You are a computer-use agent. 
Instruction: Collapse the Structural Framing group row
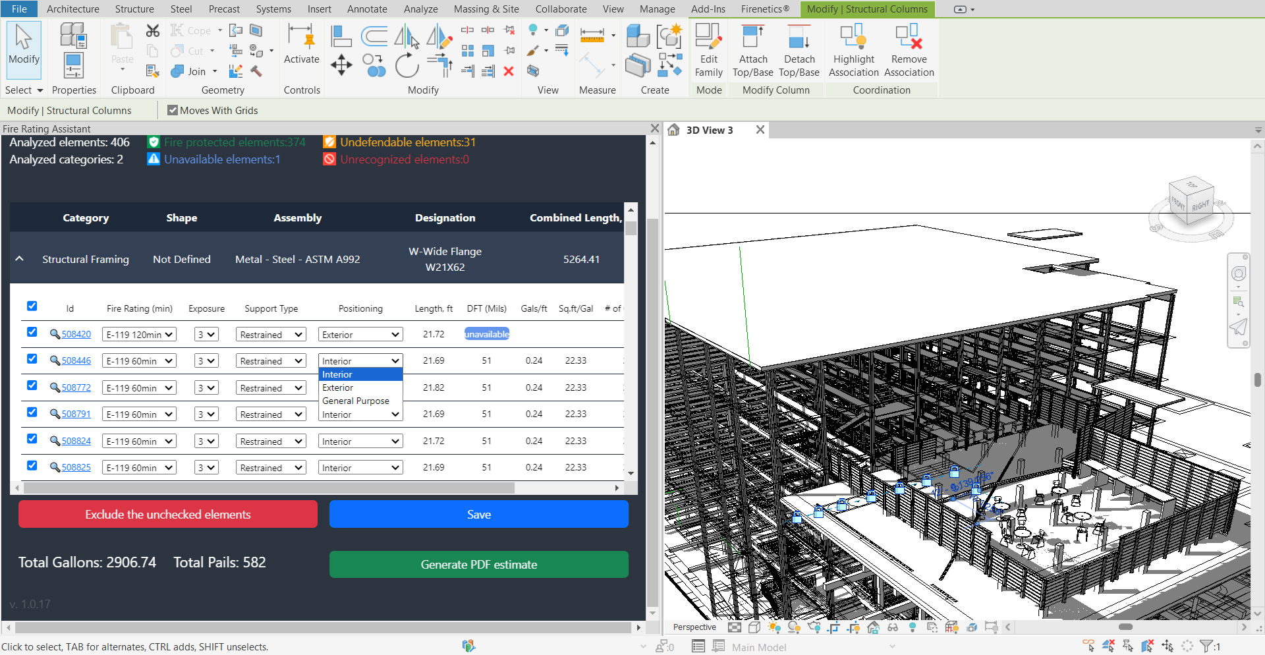pos(20,259)
